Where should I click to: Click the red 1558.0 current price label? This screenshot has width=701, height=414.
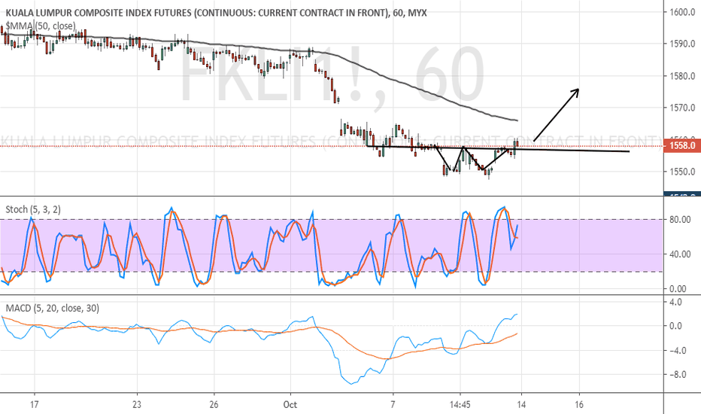[682, 145]
